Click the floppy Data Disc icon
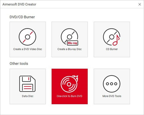144x115 pixels. (x=27, y=84)
